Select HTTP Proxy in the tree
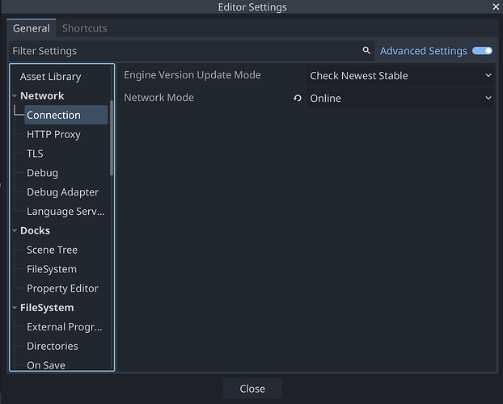 53,134
